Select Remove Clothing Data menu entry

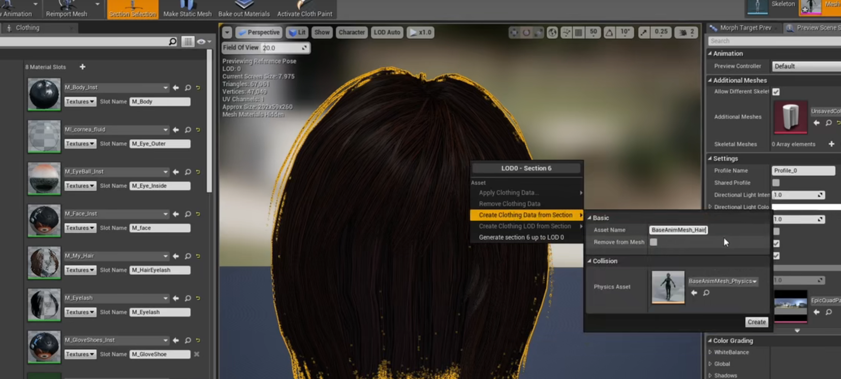tap(527, 204)
